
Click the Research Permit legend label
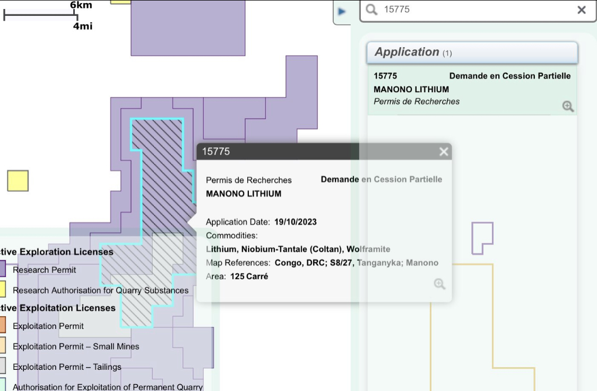(x=44, y=270)
